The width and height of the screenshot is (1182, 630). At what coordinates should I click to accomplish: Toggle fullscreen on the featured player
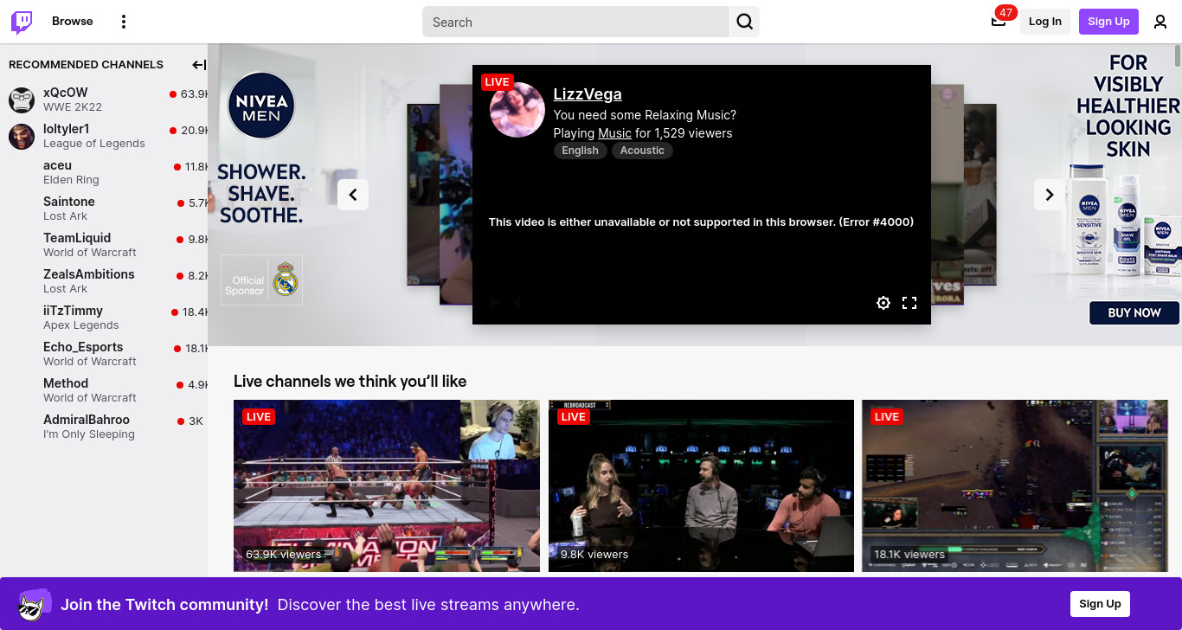(x=909, y=303)
